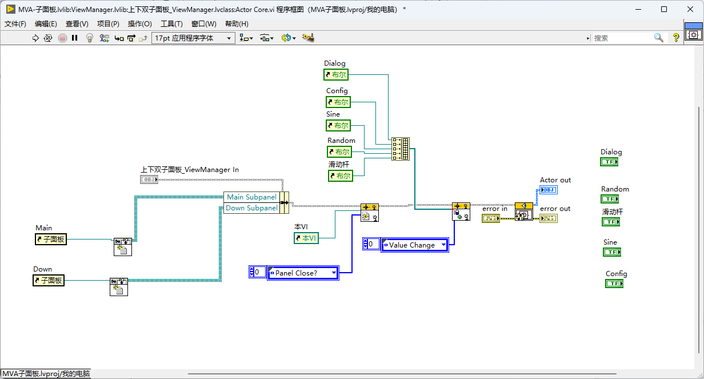
Task: Select the ViewManager In OBJ terminal
Action: point(149,179)
